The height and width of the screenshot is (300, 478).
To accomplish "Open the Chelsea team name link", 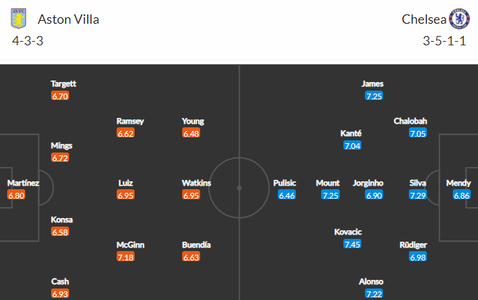I will coord(424,19).
